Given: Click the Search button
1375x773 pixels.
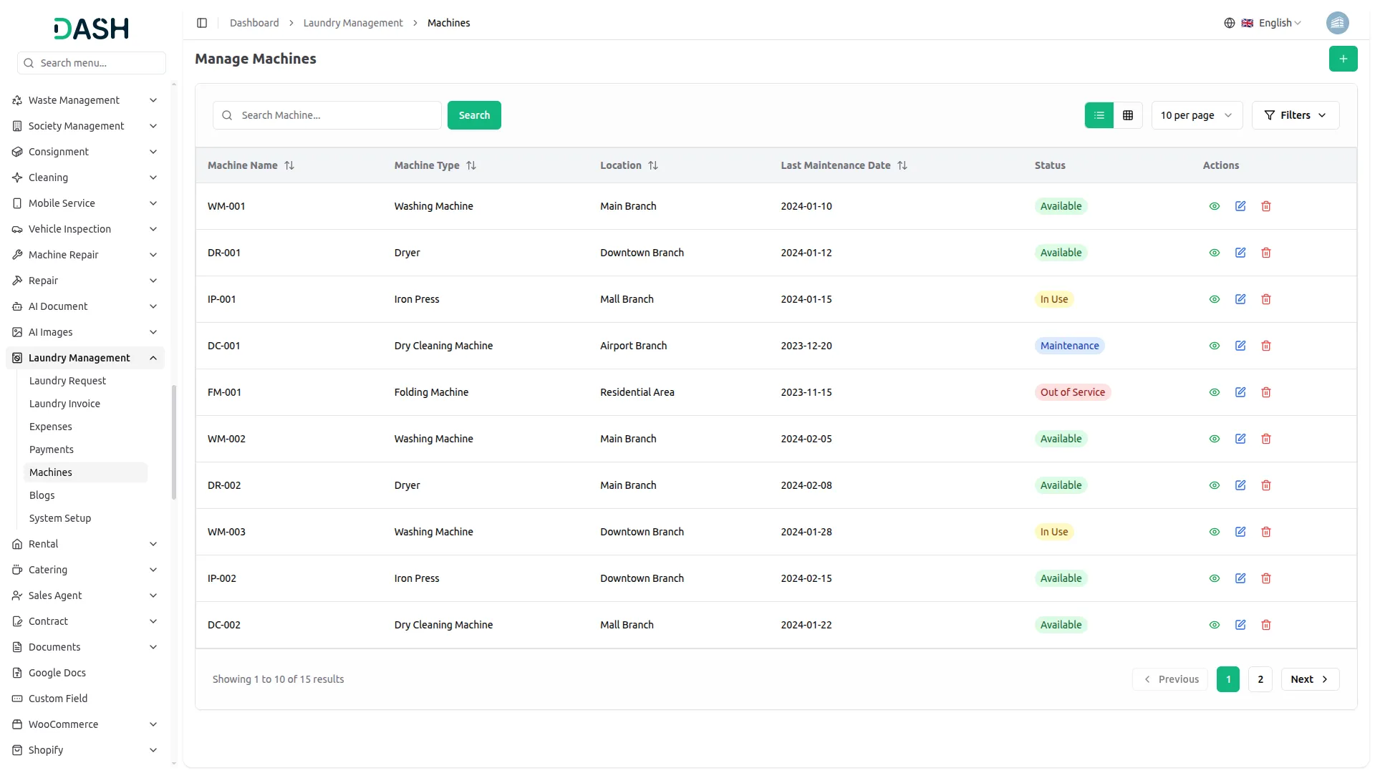Looking at the screenshot, I should [473, 115].
